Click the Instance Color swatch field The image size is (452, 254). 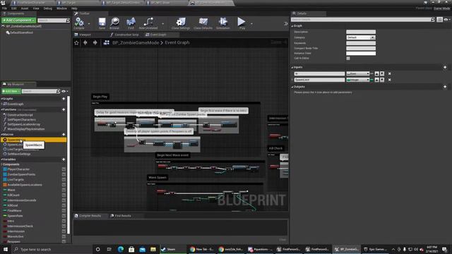361,54
